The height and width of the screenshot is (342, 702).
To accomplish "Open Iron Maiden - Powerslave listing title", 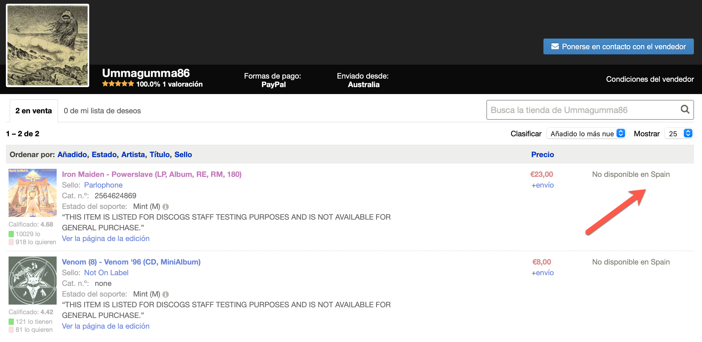I will (x=152, y=174).
